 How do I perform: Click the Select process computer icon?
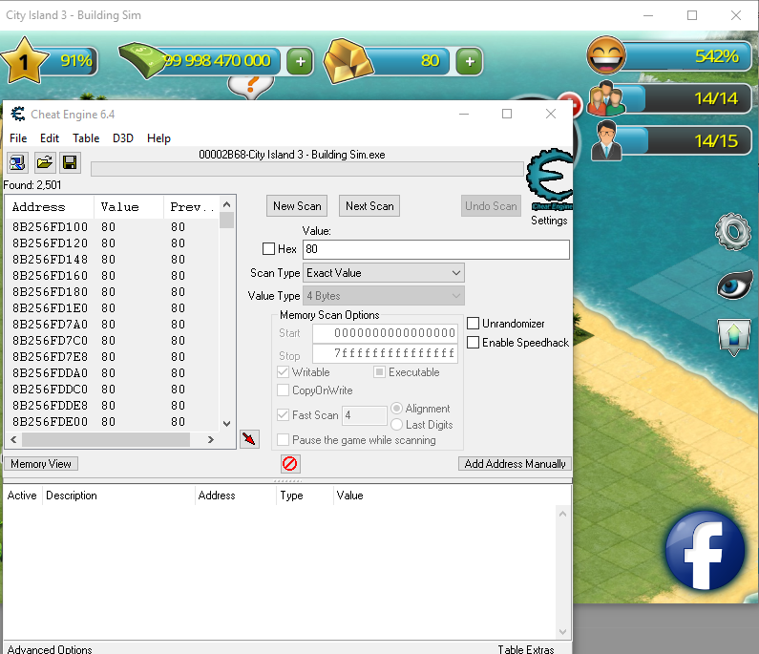tap(18, 162)
